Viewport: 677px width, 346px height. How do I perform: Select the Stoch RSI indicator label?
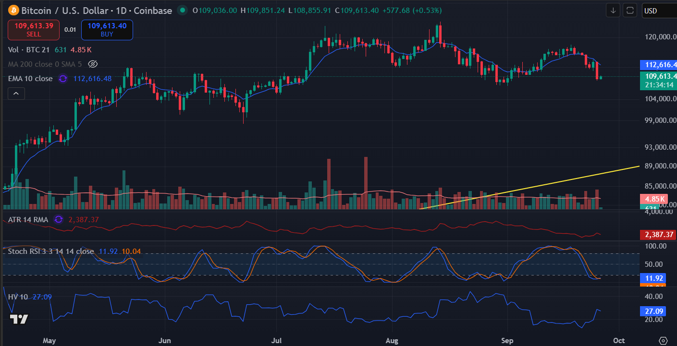(x=51, y=251)
